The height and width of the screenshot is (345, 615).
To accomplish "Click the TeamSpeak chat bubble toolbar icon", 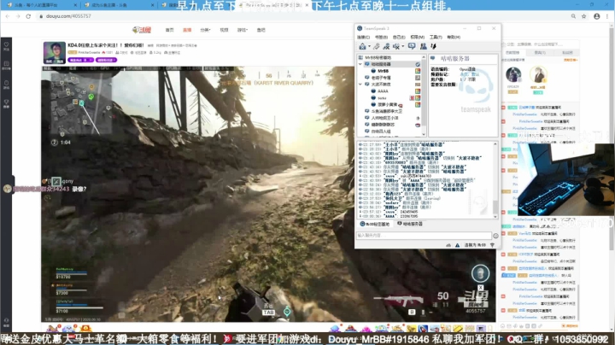I will point(412,46).
